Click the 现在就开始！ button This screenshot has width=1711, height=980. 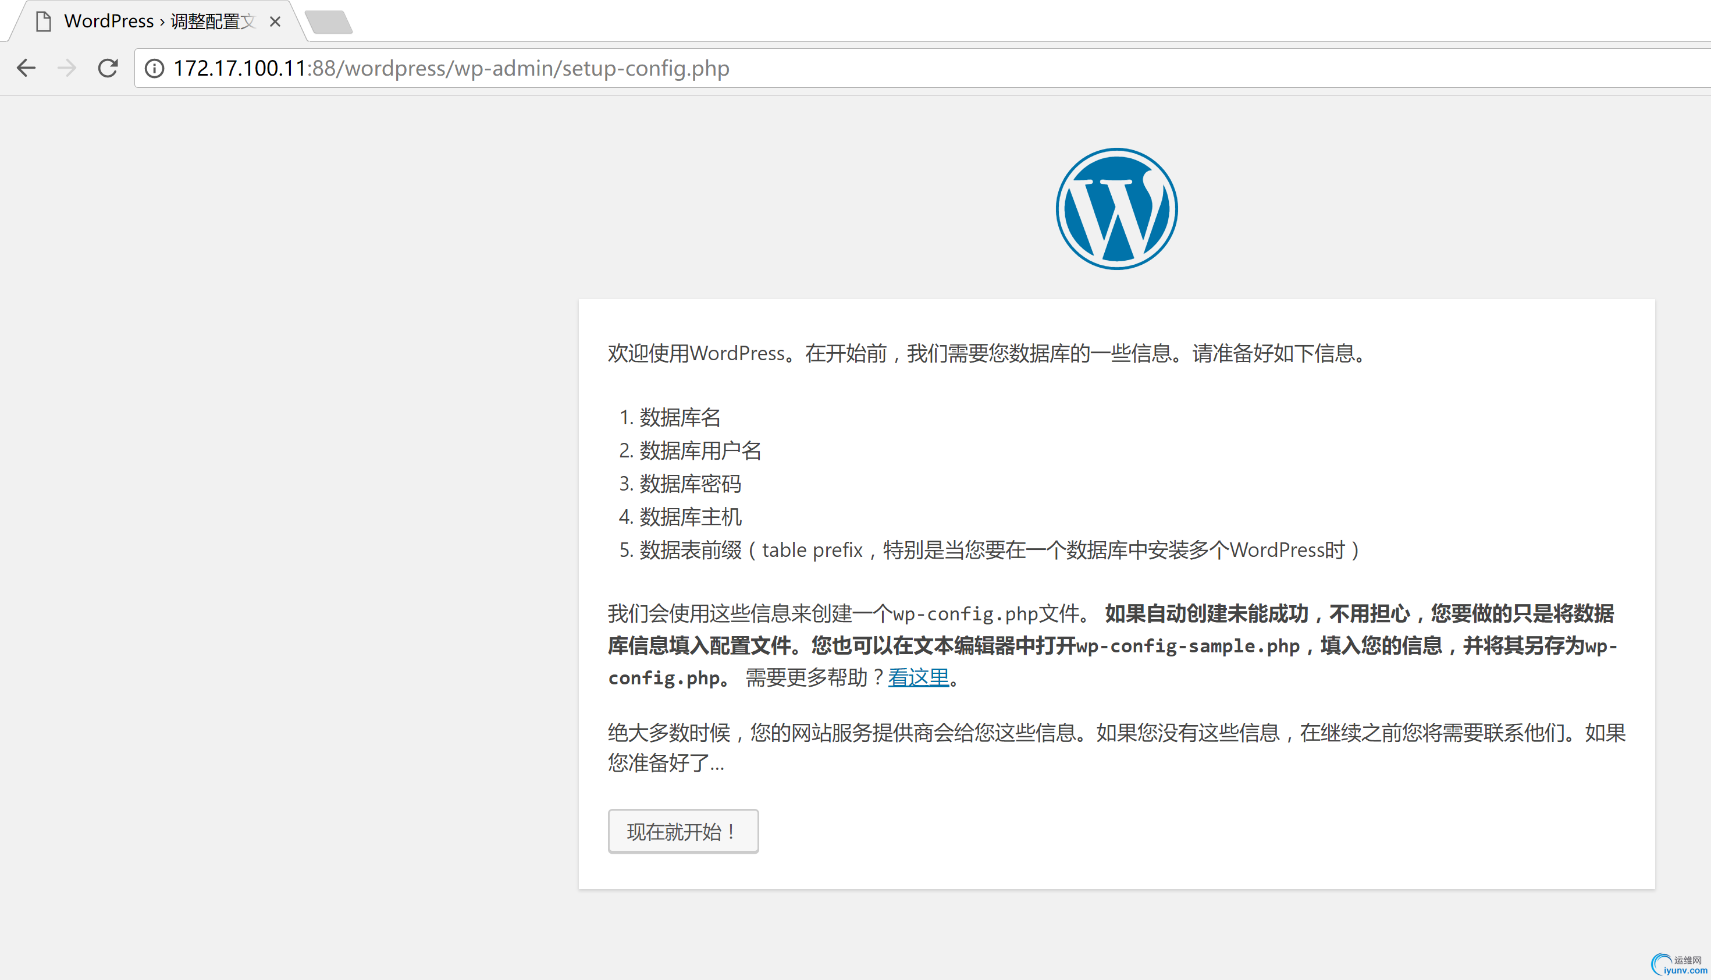[683, 831]
